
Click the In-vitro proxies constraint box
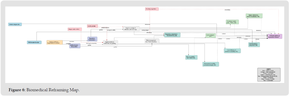[x=92, y=26]
